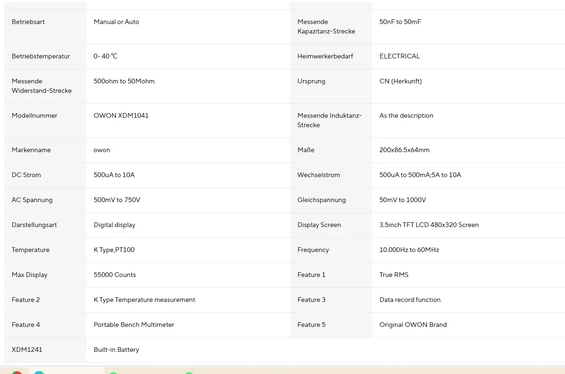Select the 'Modellnummer' label
Viewport: 565px width, 374px height.
34,115
